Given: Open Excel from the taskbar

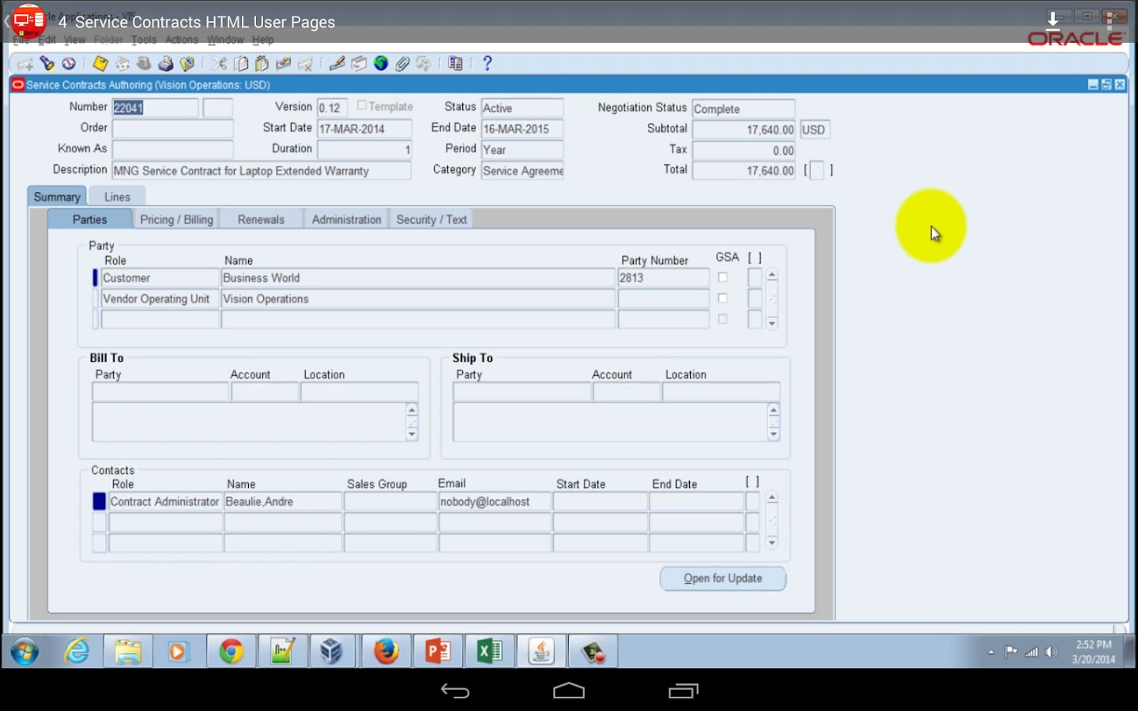Looking at the screenshot, I should (x=489, y=652).
